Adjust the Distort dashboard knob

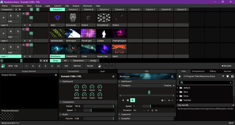92,87
